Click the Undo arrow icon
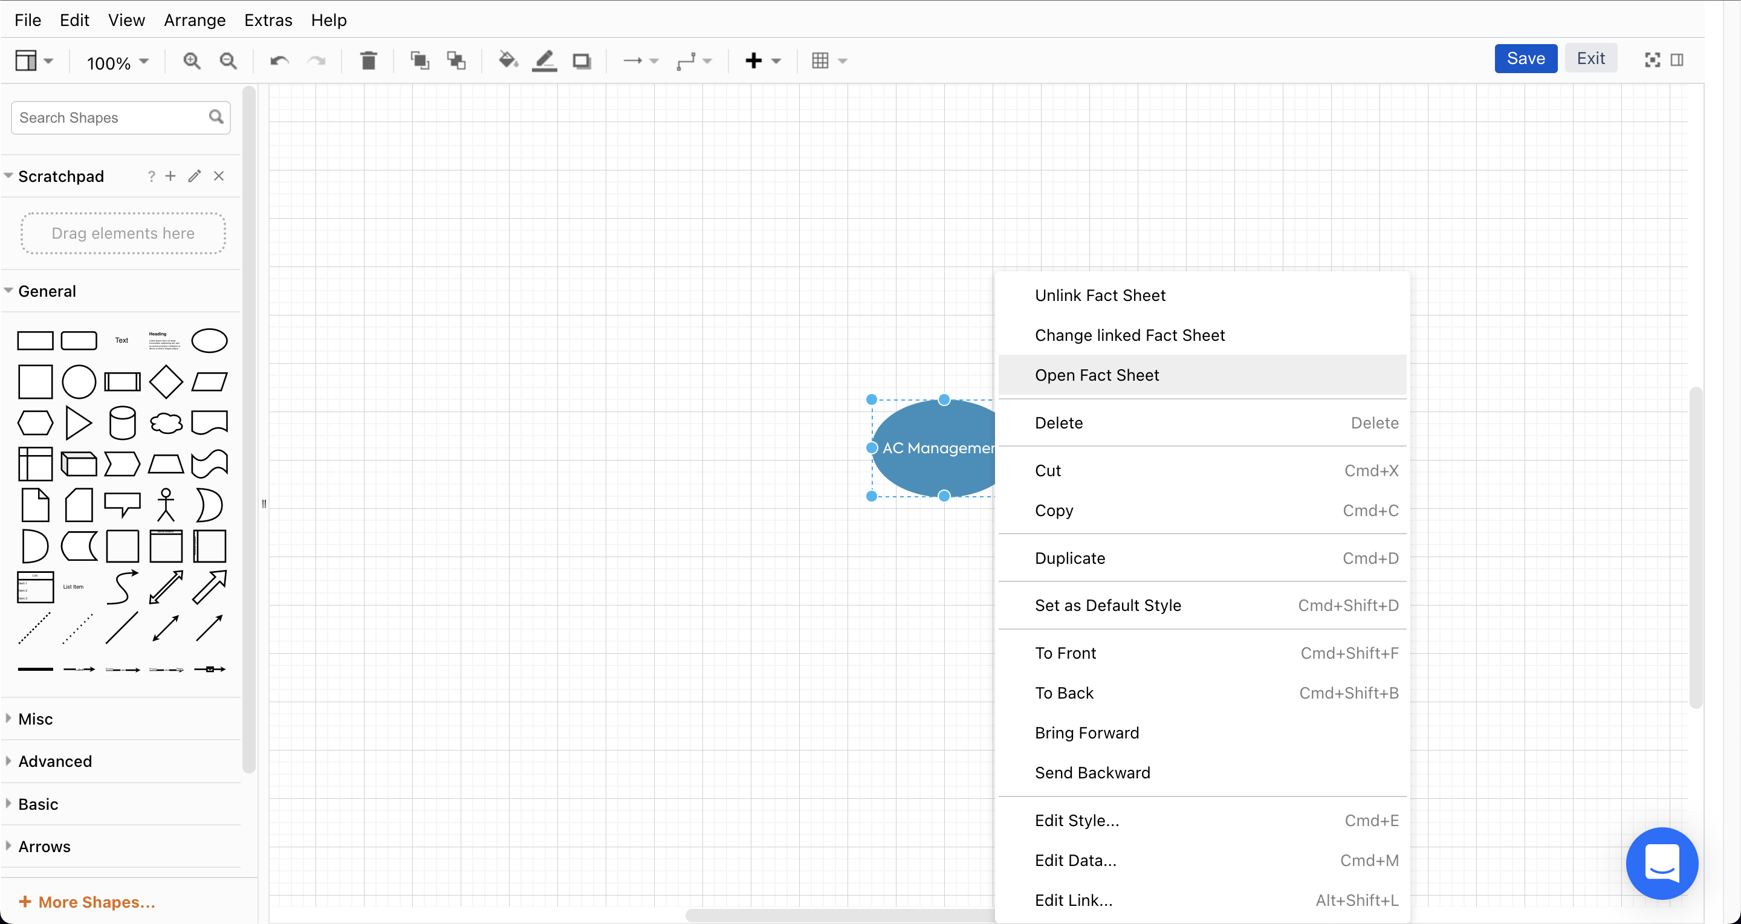This screenshot has height=924, width=1741. click(x=279, y=61)
